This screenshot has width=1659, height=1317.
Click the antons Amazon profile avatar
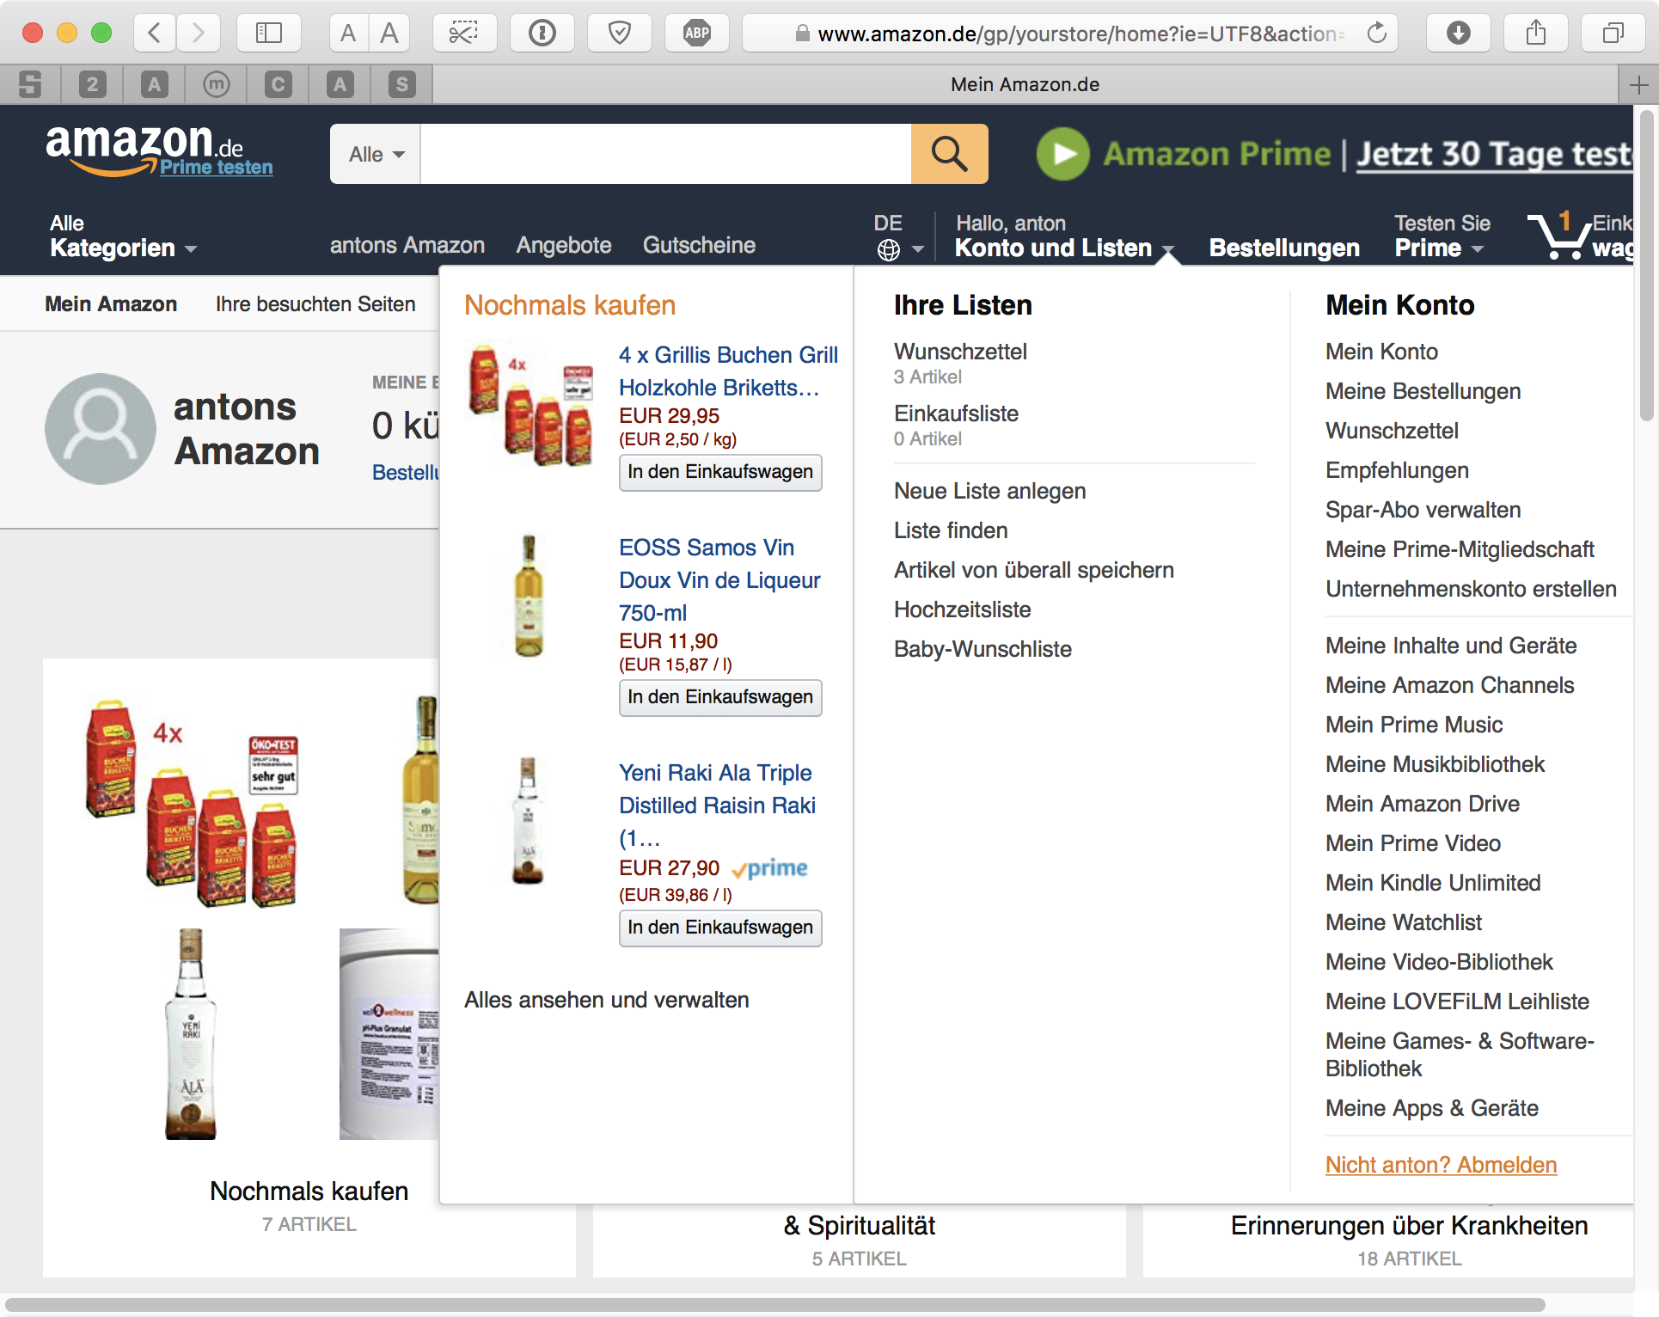[101, 428]
